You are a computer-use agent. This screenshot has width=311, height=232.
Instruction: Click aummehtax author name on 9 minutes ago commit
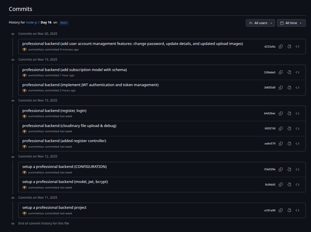pyautogui.click(x=36, y=49)
